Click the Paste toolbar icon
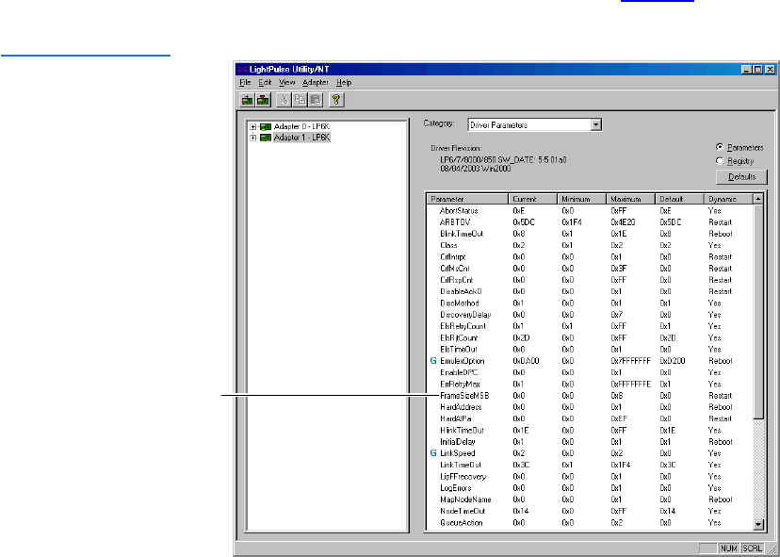The image size is (780, 557). coord(316,100)
